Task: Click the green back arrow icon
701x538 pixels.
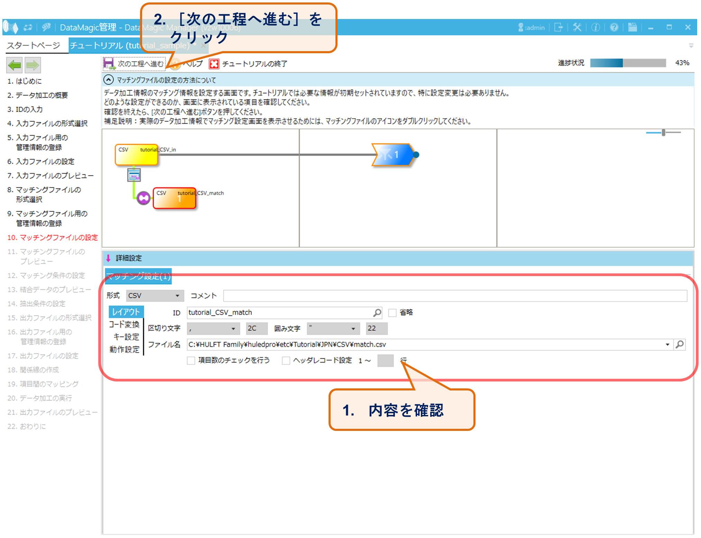Action: tap(15, 65)
